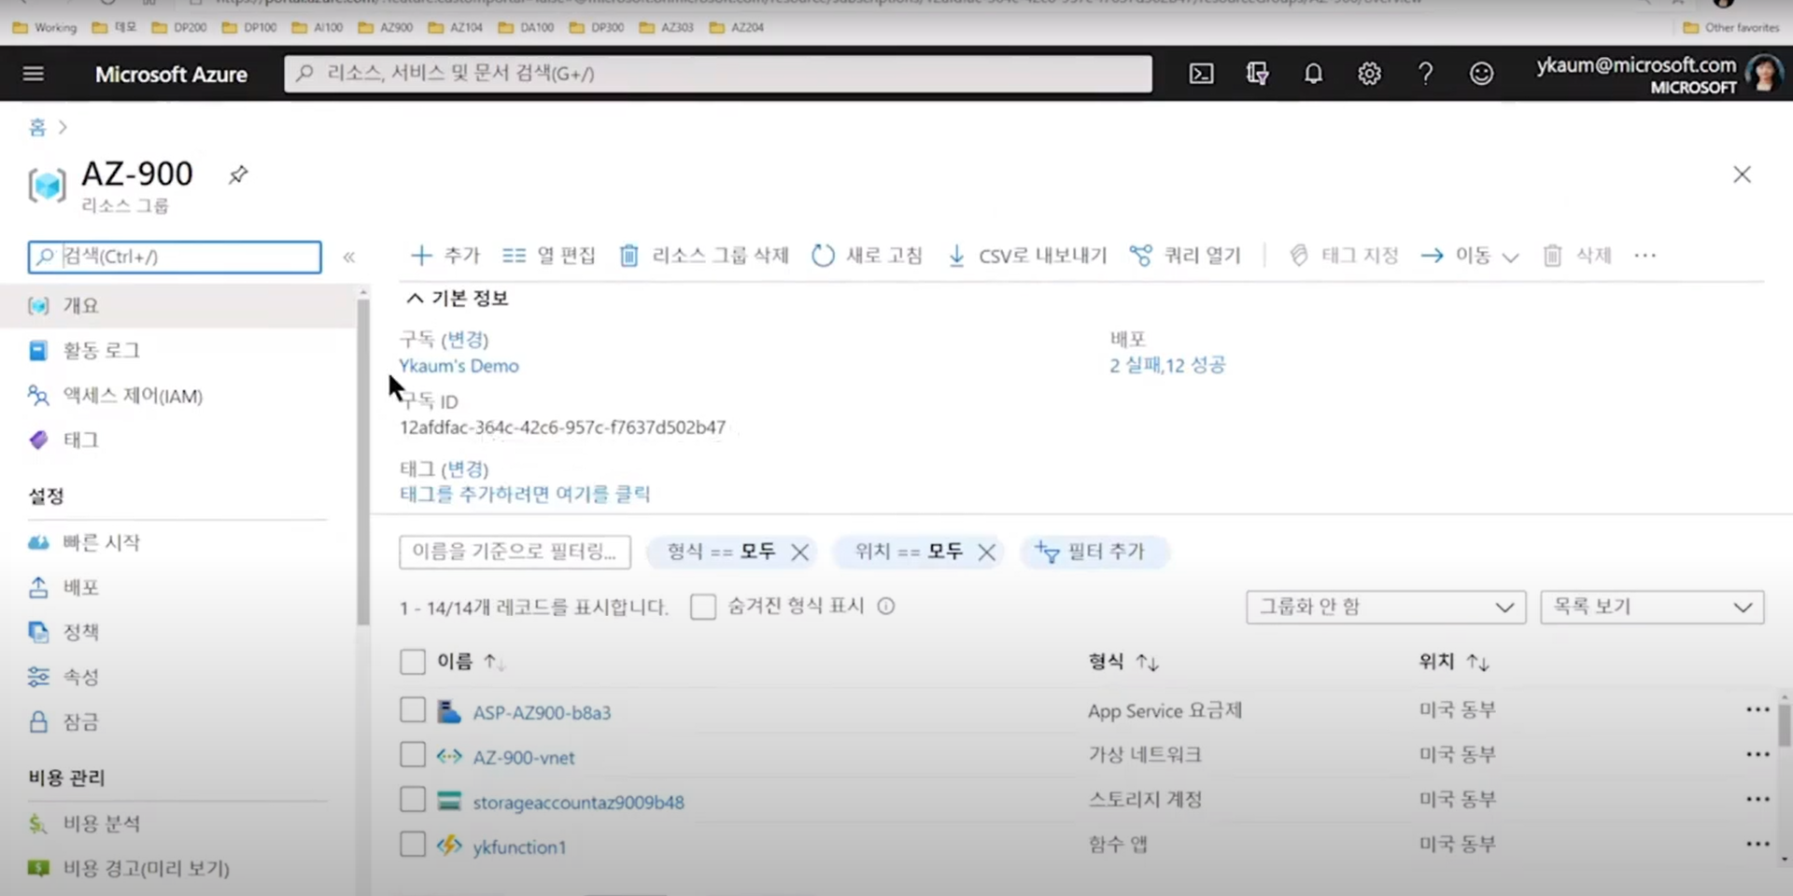The width and height of the screenshot is (1793, 896).
Task: Click info icon beside 숨겨진 형식 표시
Action: [x=886, y=607]
